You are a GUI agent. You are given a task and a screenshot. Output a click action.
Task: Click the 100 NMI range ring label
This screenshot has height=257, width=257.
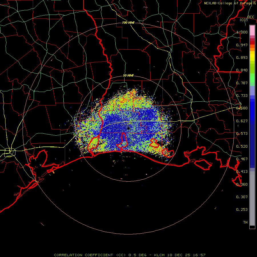tap(128, 23)
